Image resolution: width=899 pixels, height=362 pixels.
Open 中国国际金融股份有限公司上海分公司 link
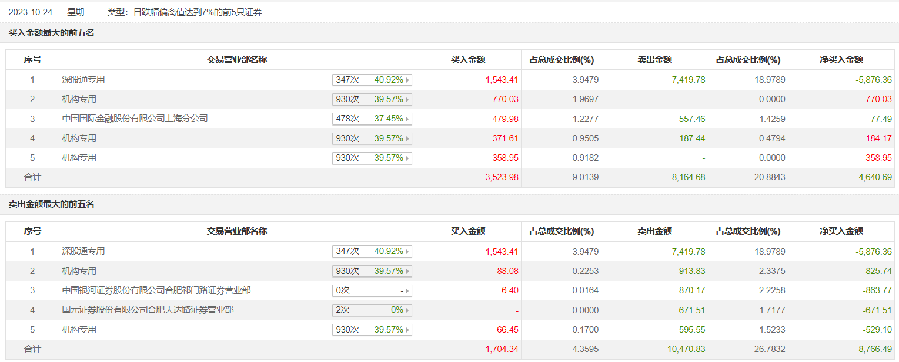click(135, 119)
